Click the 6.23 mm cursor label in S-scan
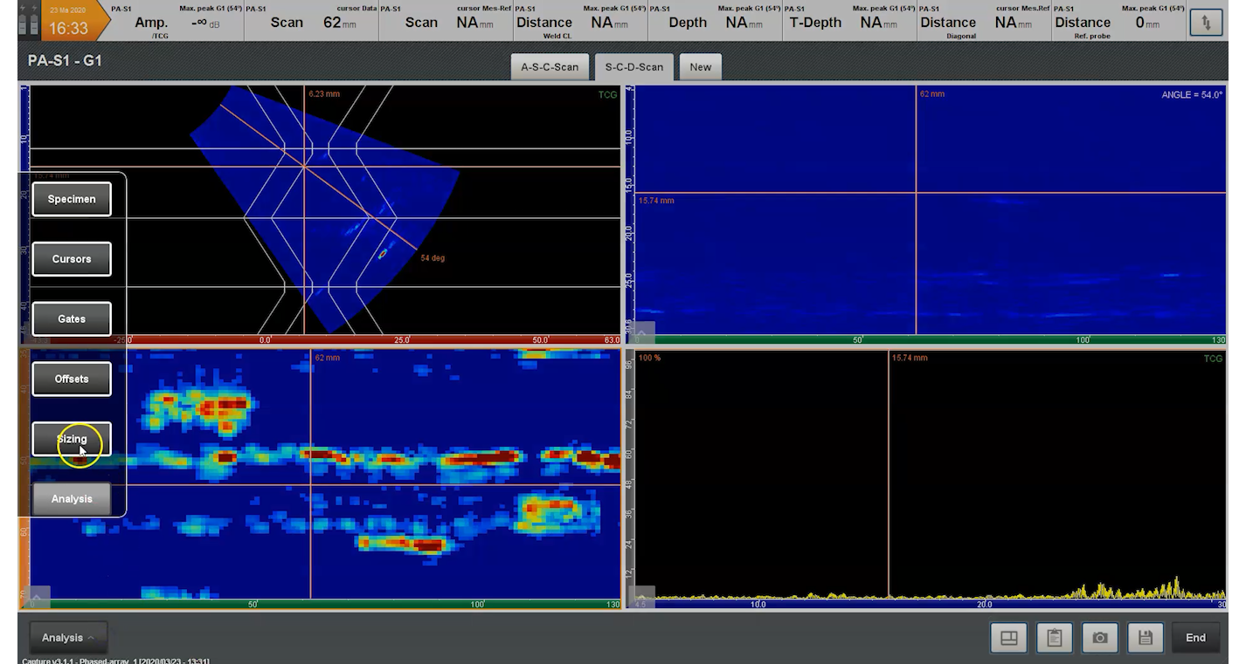This screenshot has height=664, width=1246. click(x=323, y=92)
